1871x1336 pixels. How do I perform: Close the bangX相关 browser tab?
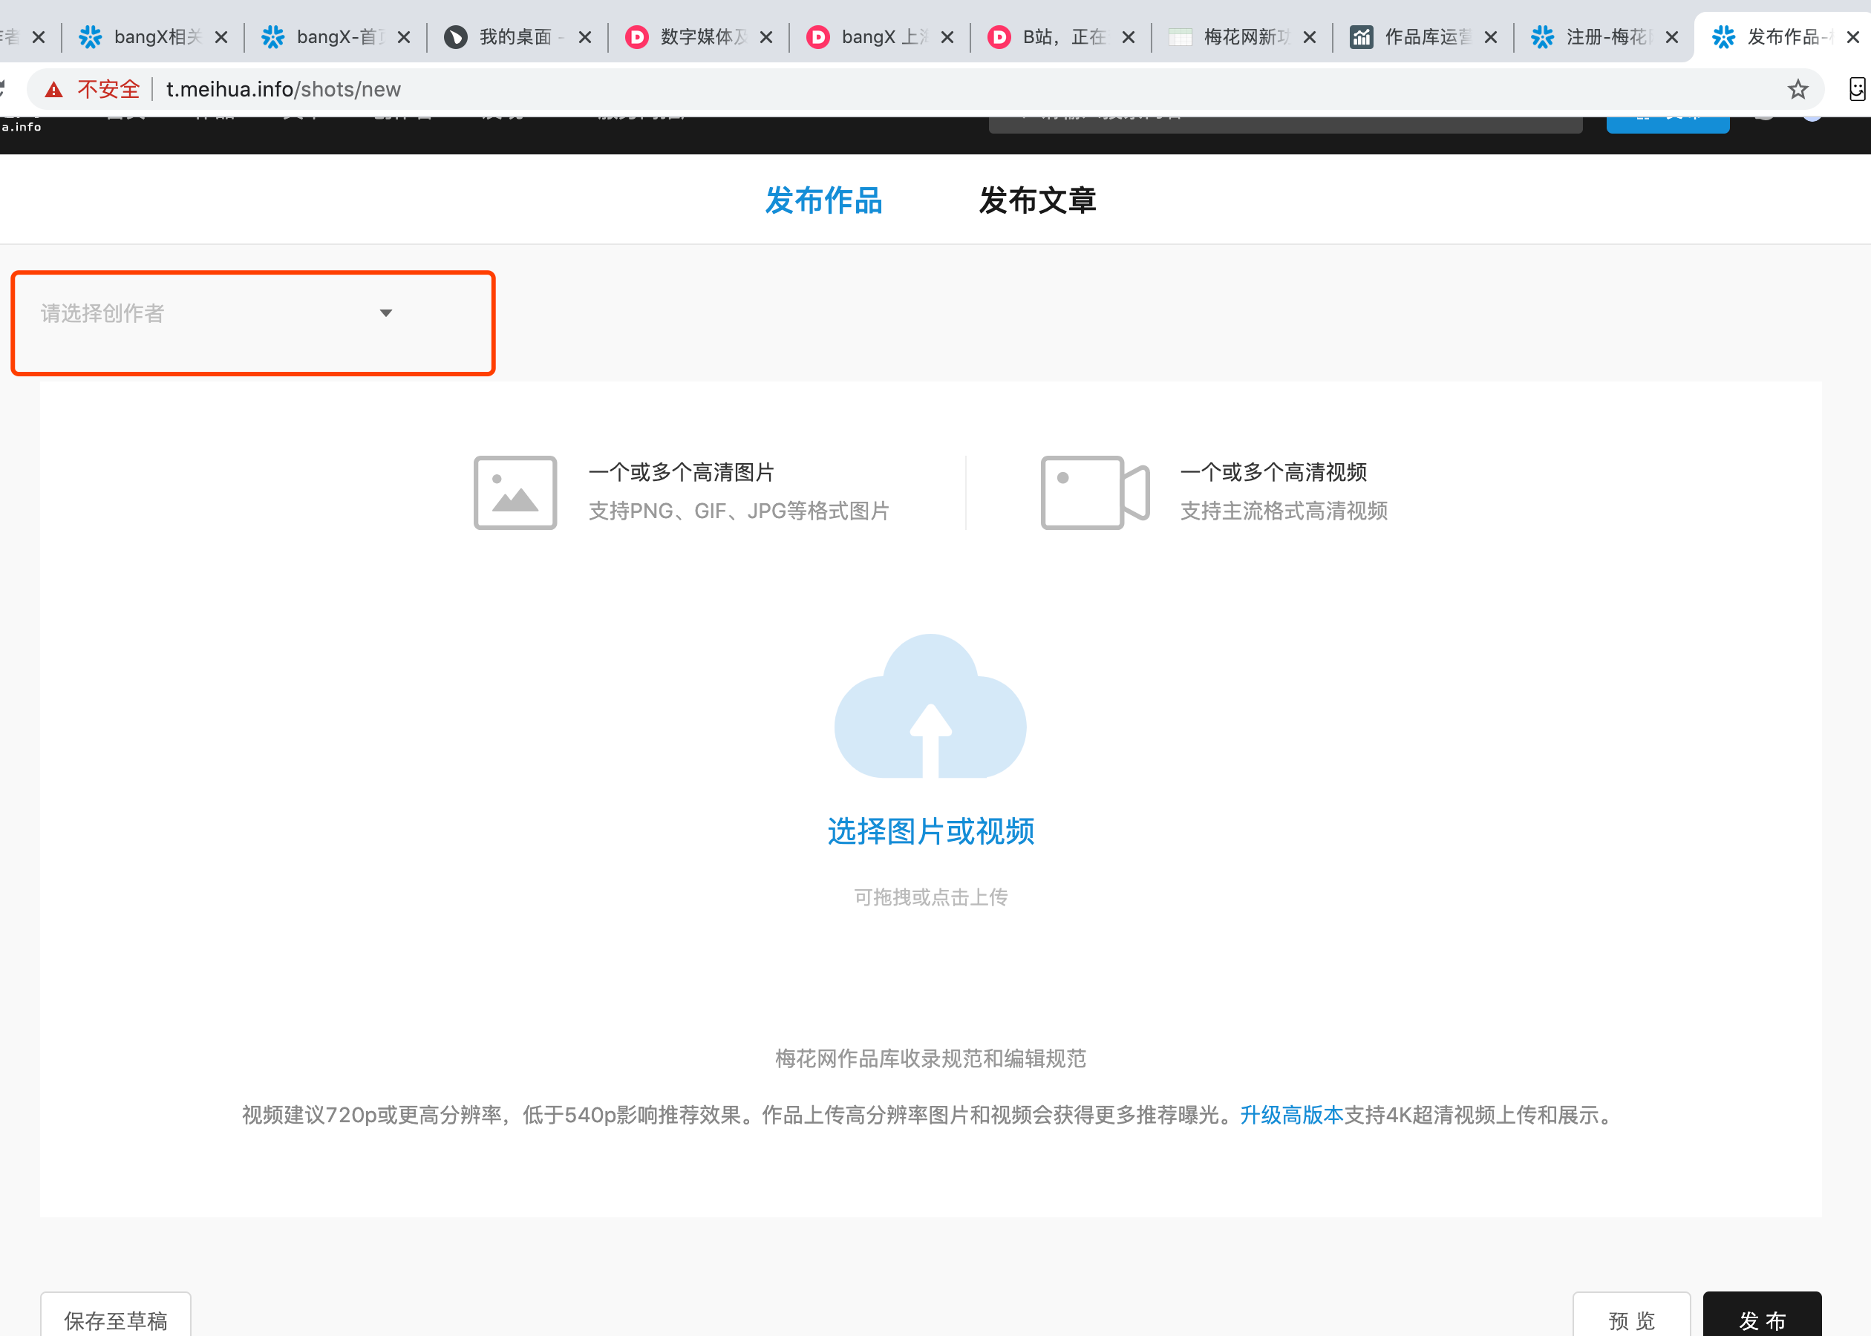221,37
